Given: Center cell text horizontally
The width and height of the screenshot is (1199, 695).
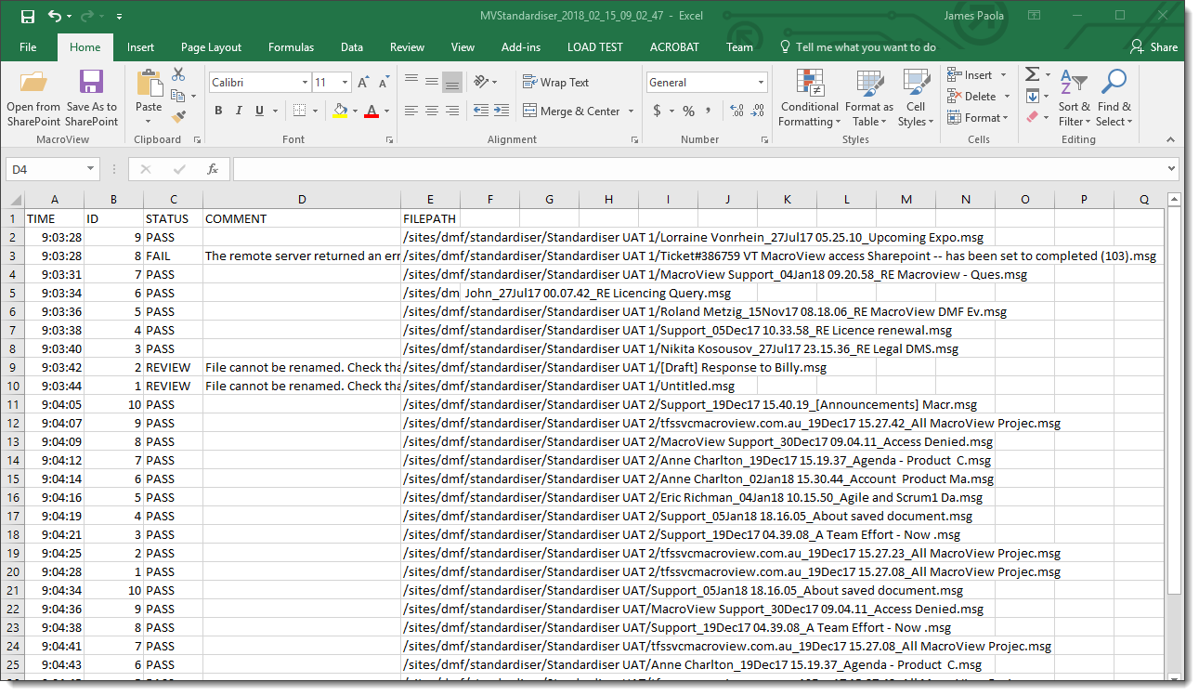Looking at the screenshot, I should (432, 111).
